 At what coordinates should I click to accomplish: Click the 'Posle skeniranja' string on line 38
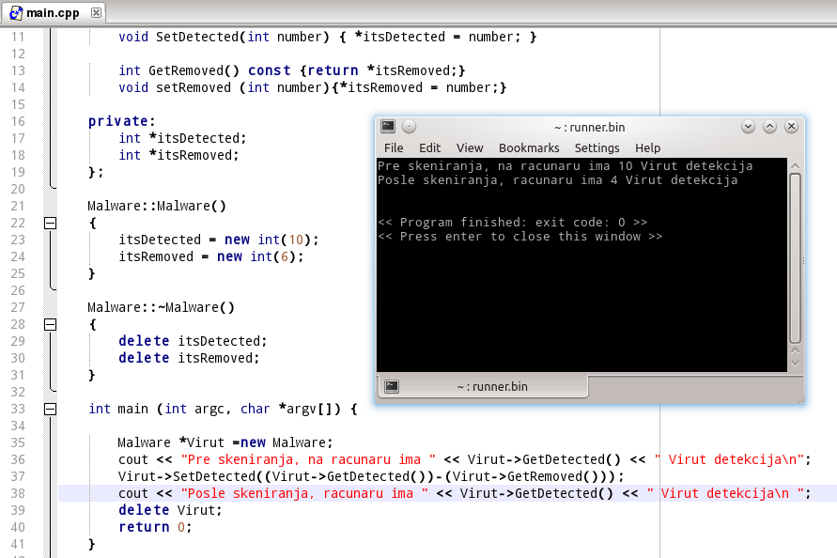click(x=304, y=493)
